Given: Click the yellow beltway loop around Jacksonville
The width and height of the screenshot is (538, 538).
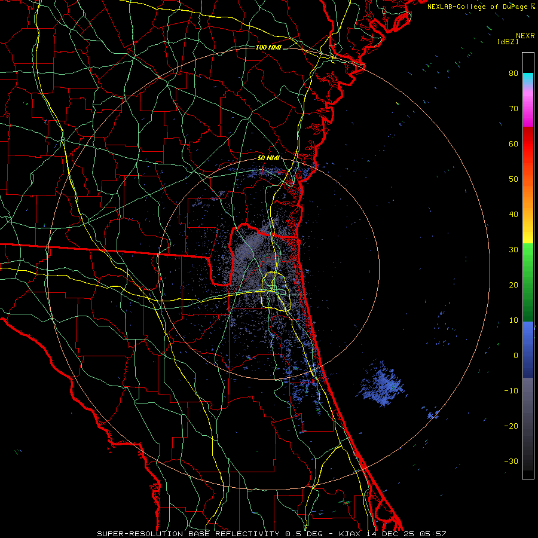Looking at the screenshot, I should pos(276,291).
